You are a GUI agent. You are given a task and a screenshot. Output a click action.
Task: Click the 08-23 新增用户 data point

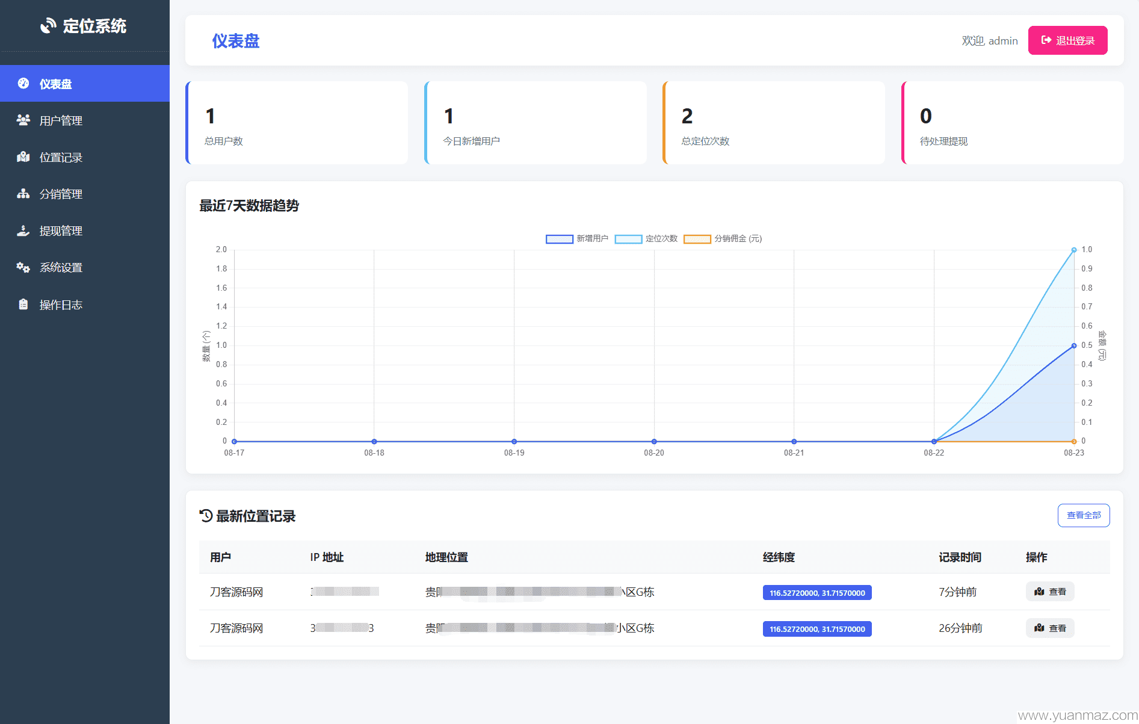coord(1074,345)
